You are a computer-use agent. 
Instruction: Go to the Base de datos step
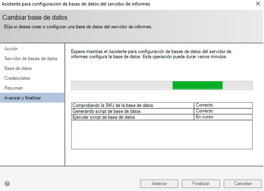point(18,68)
